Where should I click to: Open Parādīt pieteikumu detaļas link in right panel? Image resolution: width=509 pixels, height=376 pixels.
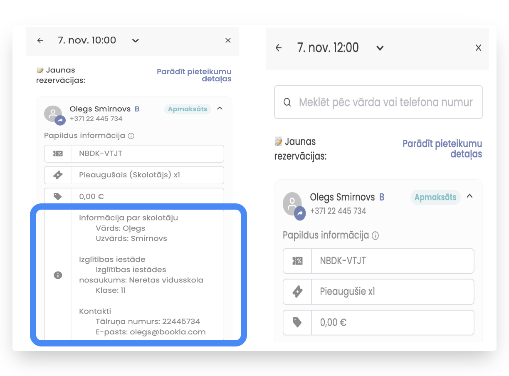(x=442, y=149)
